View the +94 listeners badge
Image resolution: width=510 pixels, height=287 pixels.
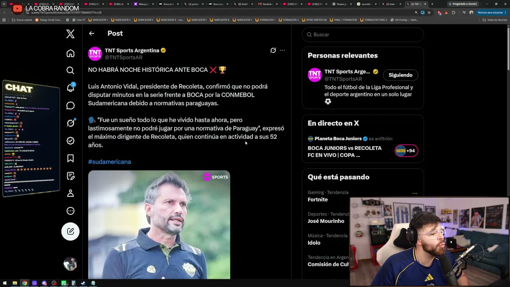pos(406,151)
